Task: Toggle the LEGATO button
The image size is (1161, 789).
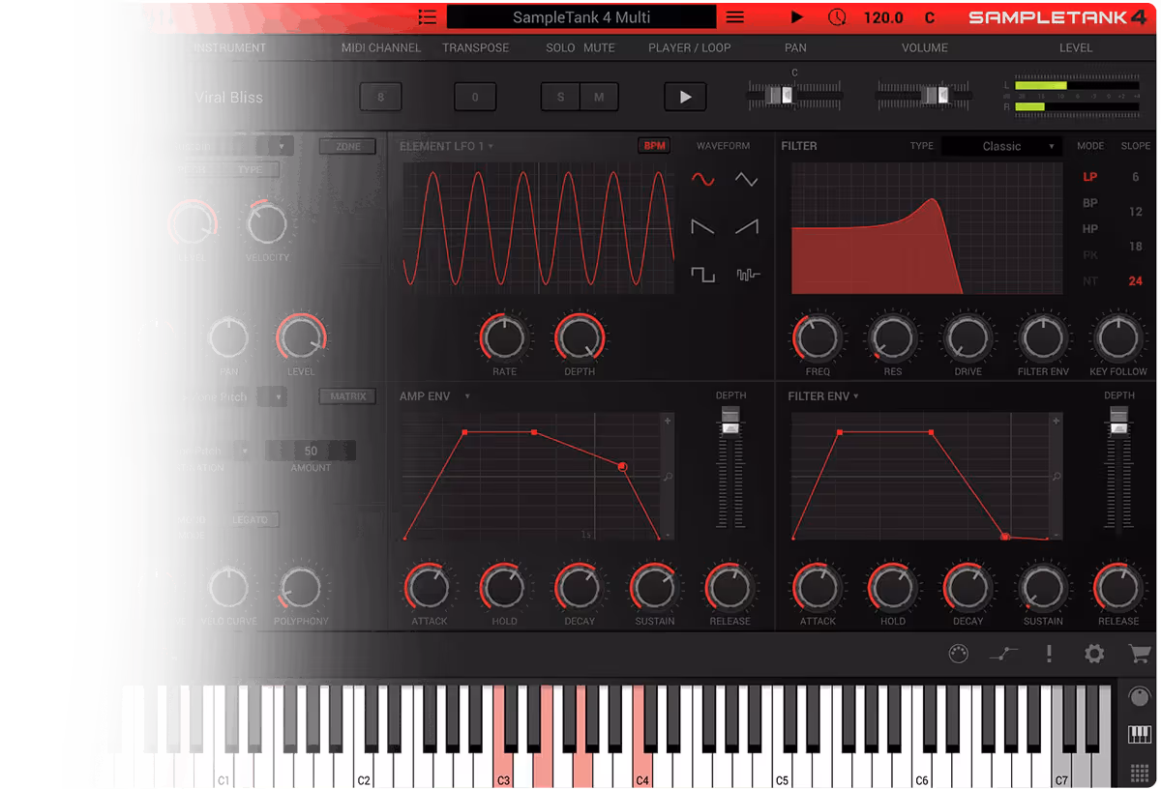Action: (x=251, y=520)
